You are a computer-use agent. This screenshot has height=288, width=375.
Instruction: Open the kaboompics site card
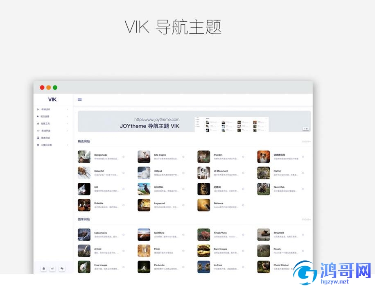(x=102, y=235)
